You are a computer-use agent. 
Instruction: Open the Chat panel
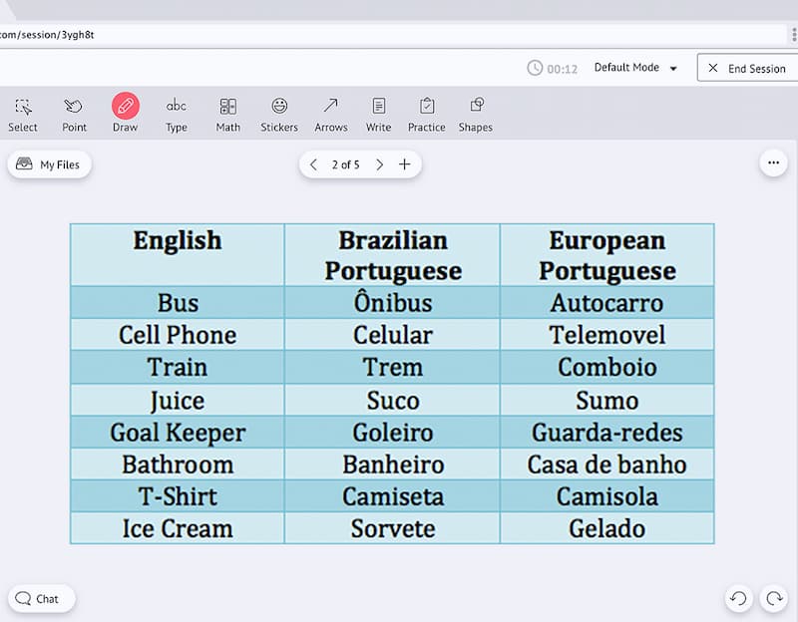[x=41, y=599]
